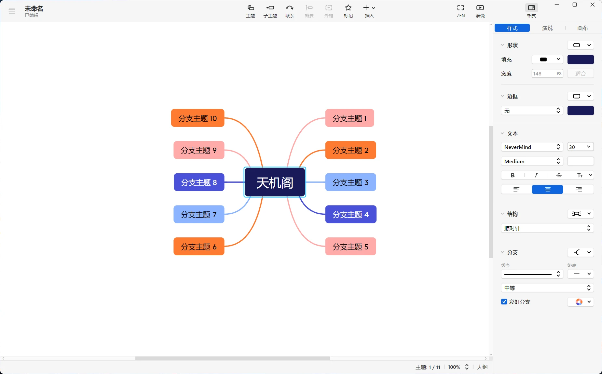Viewport: 602px width, 374px height.
Task: Open the rainbow color scheme dropdown
Action: pyautogui.click(x=581, y=302)
